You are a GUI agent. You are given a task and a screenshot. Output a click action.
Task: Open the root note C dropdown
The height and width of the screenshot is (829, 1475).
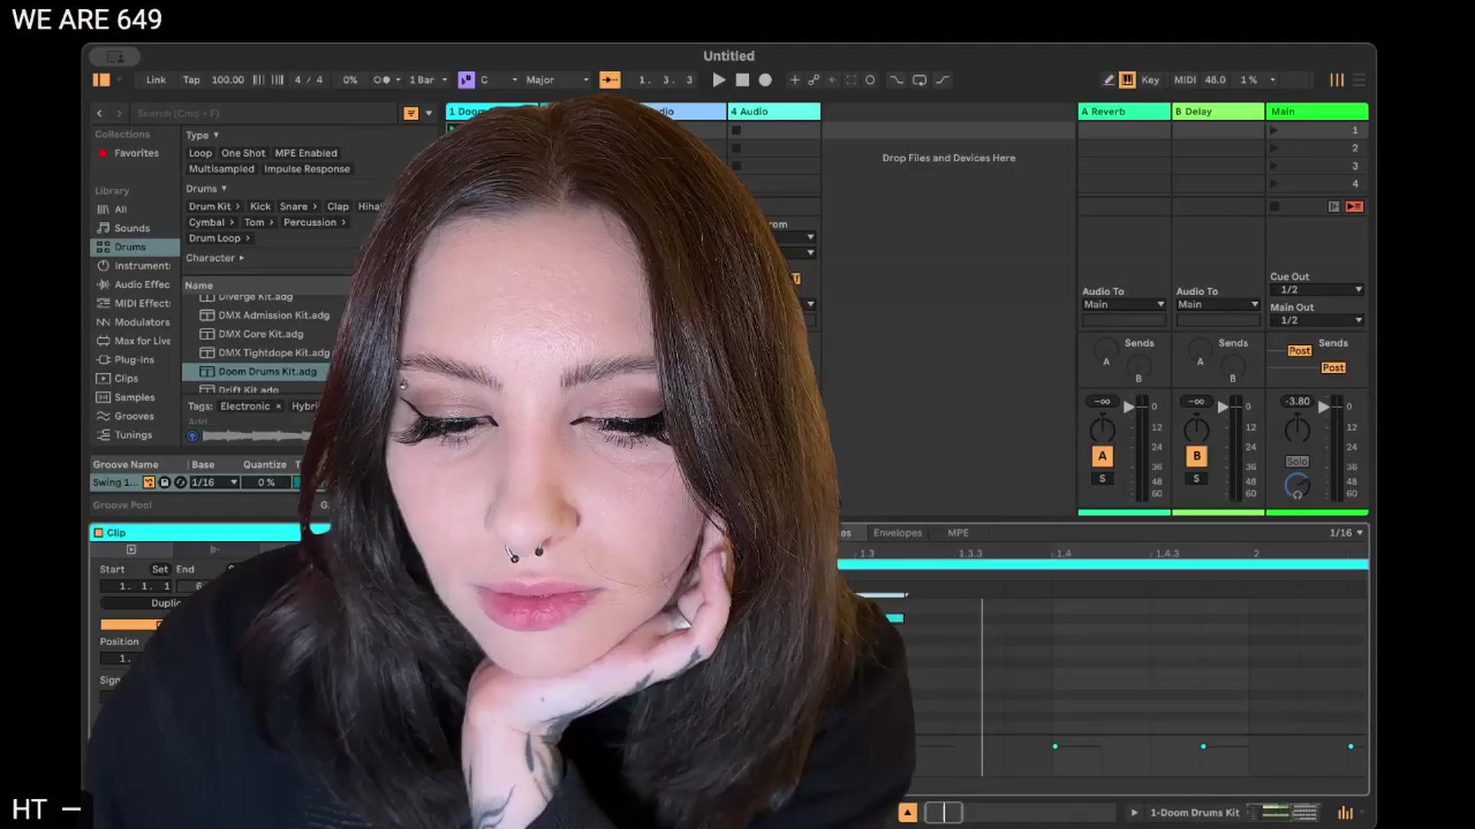point(499,80)
